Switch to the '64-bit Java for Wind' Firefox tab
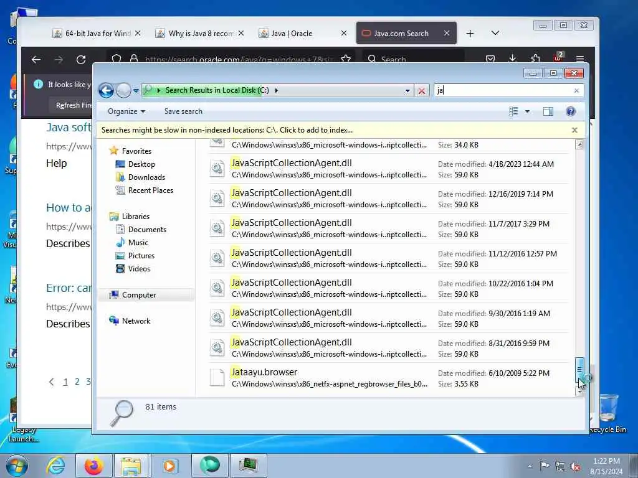Viewport: 638px width, 478px height. 97,34
